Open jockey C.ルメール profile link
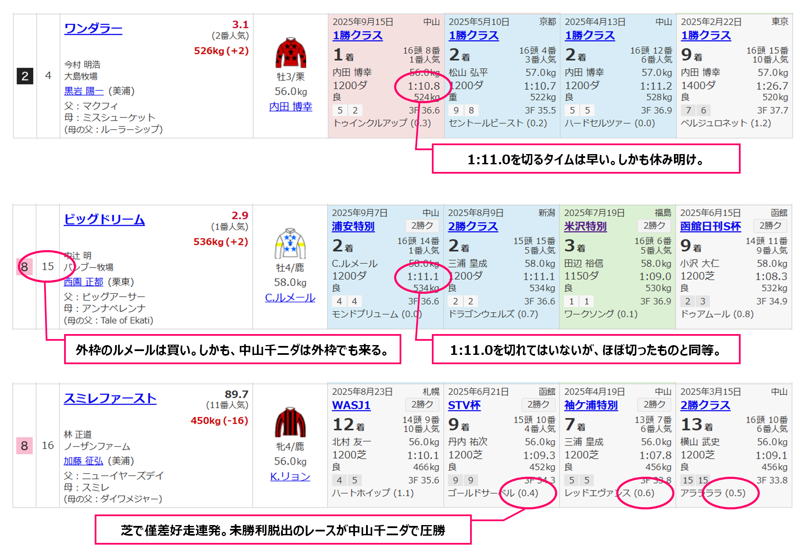 [290, 298]
